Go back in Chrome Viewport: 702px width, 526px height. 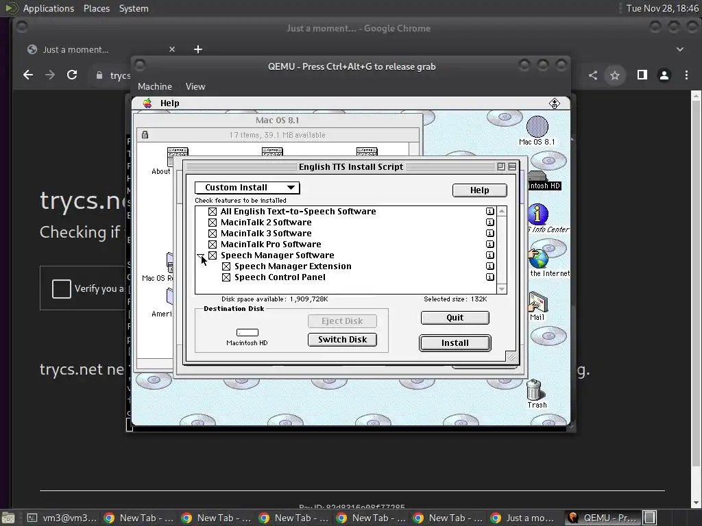coord(27,75)
